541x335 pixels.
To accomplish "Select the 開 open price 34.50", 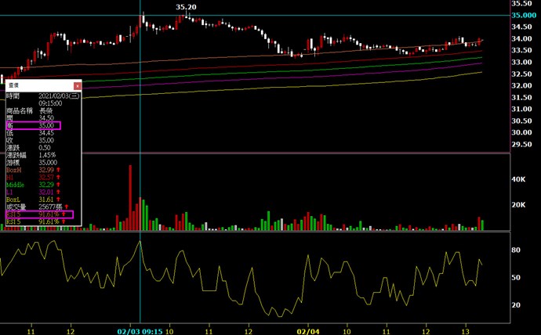I will pos(46,118).
